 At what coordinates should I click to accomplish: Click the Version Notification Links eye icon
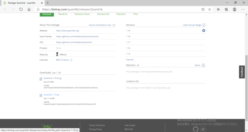pyautogui.click(x=114, y=25)
